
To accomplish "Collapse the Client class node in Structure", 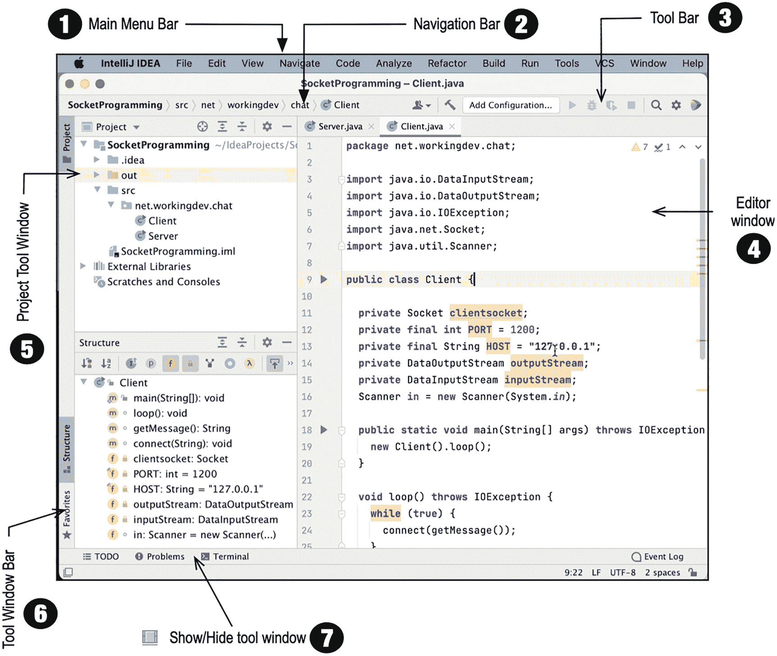I will 83,382.
